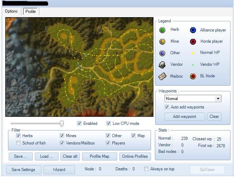Click the yellow Mine legend icon
The height and width of the screenshot is (177, 234).
click(162, 42)
